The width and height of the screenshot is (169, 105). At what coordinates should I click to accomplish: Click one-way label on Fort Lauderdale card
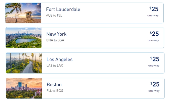point(153,15)
